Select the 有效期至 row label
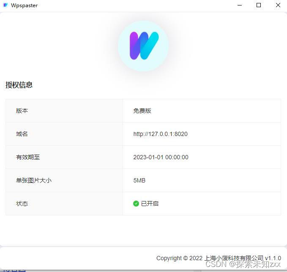This screenshot has width=287, height=272. coord(28,157)
